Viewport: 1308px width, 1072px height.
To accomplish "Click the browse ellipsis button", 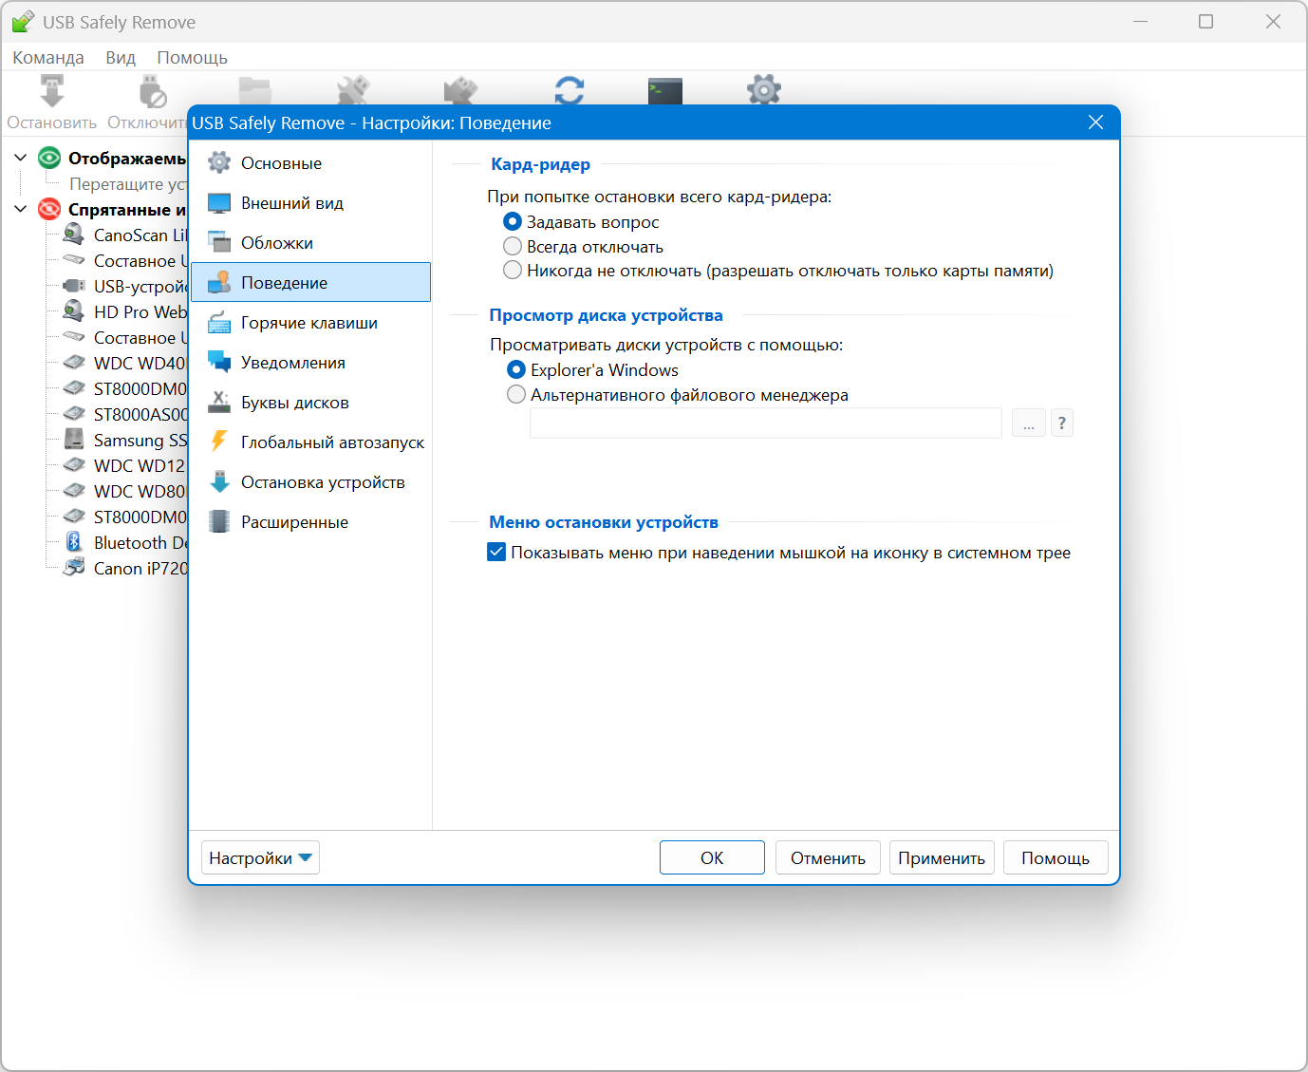I will [1029, 423].
